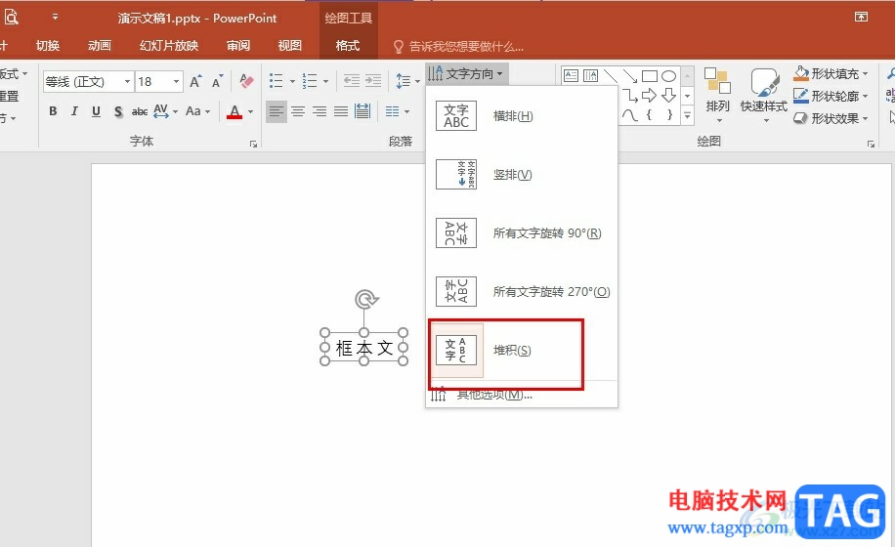Open font color dropdown arrow

point(250,111)
